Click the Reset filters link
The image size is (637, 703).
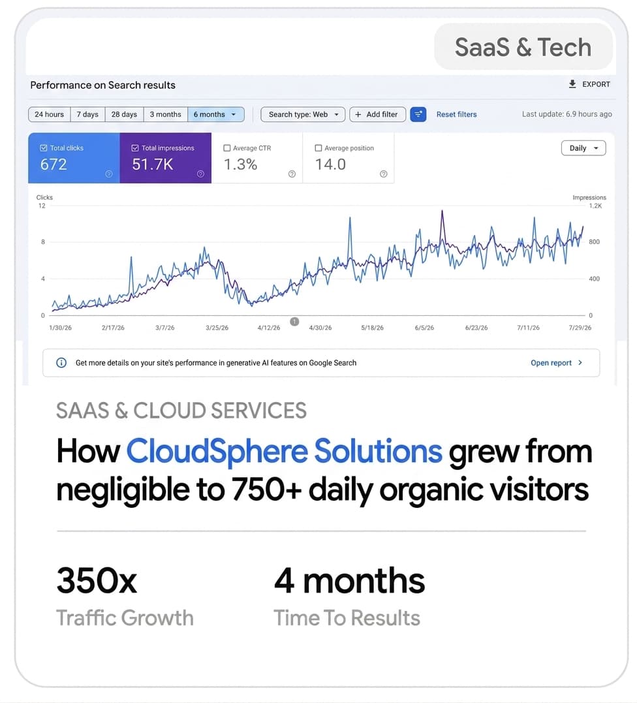(x=456, y=114)
